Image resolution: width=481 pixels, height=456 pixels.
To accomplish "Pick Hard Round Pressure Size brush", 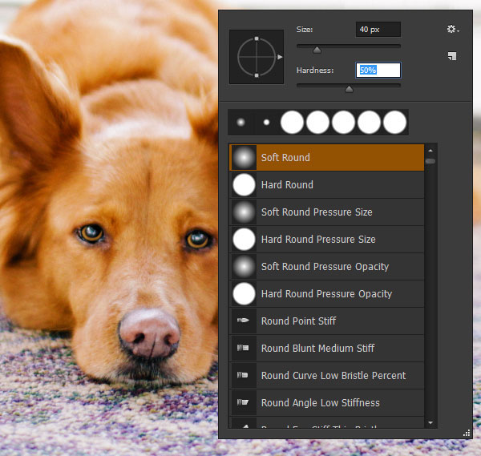I will coord(327,240).
